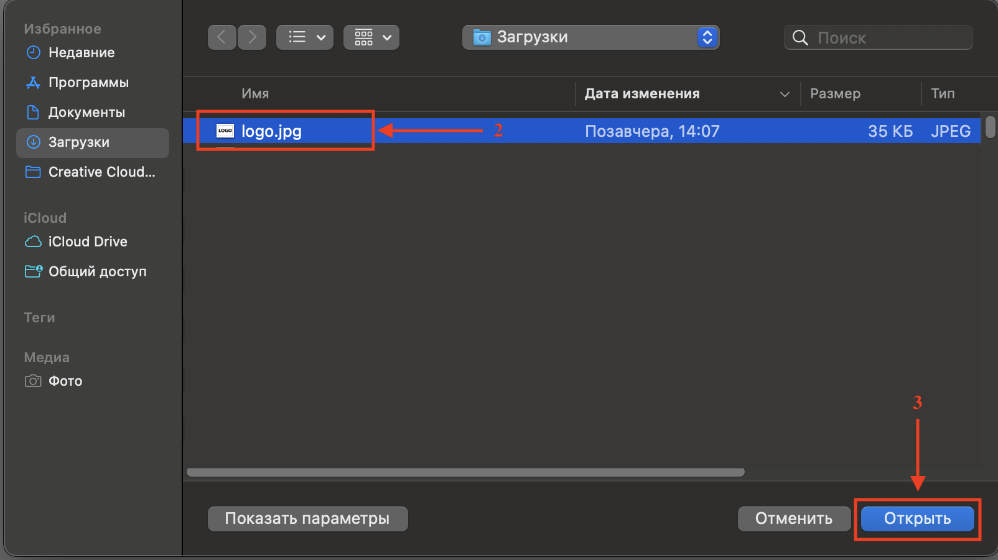Screen dimensions: 998x560
Task: Open Недавние in the sidebar
Action: tap(92, 53)
